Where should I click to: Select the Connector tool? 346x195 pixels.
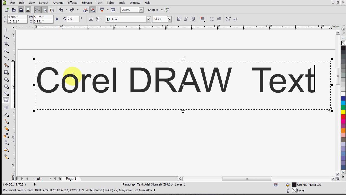[6, 122]
